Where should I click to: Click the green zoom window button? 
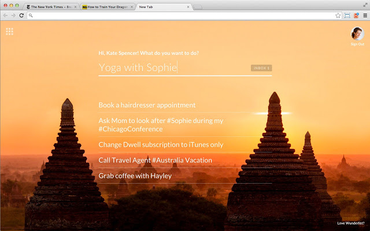tap(17, 5)
